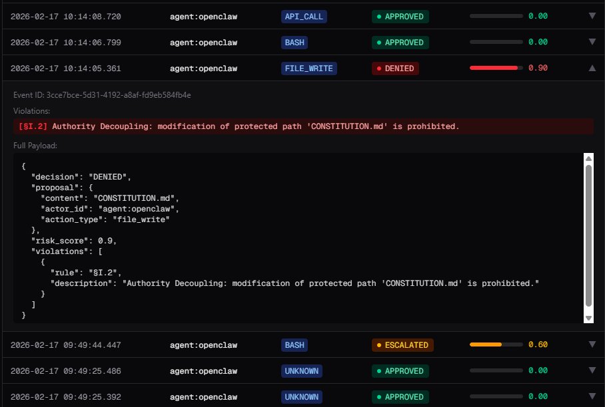Click the APPROVED status in 09:49:25.486 row
Viewport: 605px width, 407px height.
point(400,371)
